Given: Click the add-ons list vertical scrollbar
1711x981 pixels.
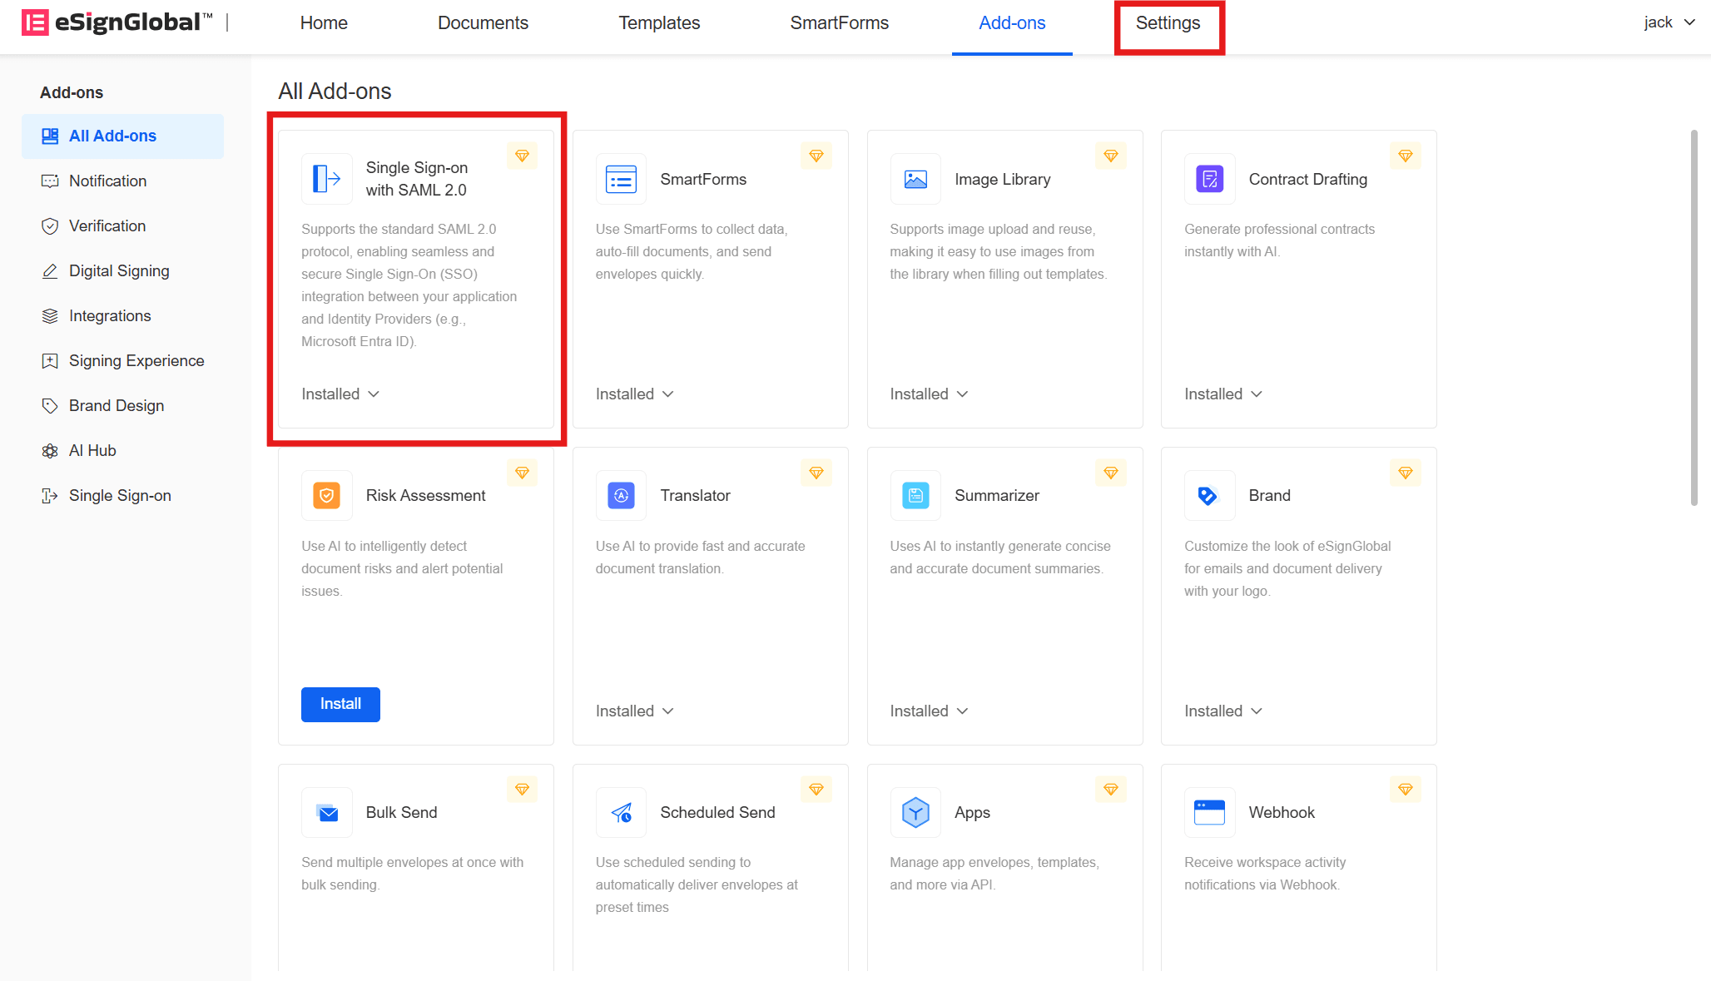Looking at the screenshot, I should (1694, 316).
